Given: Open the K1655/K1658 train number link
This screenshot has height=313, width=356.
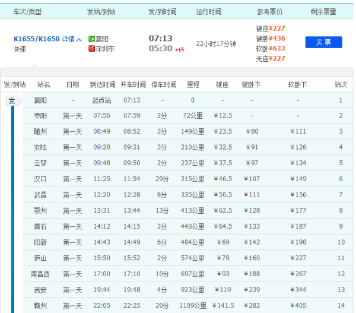Looking at the screenshot, I should [x=36, y=39].
